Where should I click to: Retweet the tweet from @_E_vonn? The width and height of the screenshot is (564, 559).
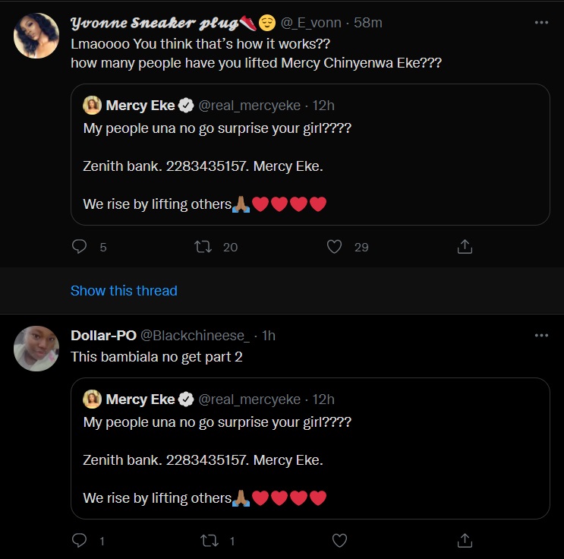(203, 247)
